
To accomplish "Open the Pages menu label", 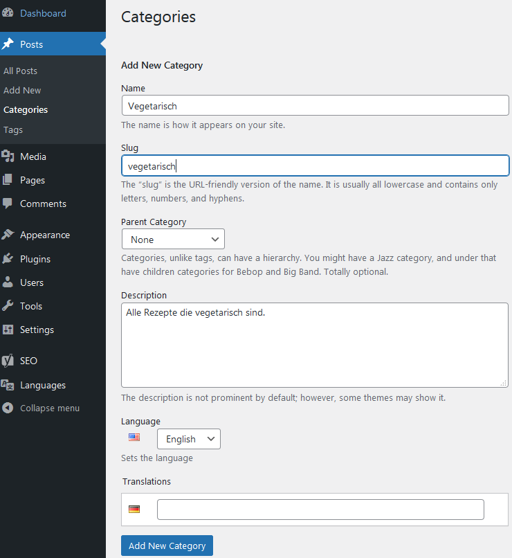I will 33,180.
